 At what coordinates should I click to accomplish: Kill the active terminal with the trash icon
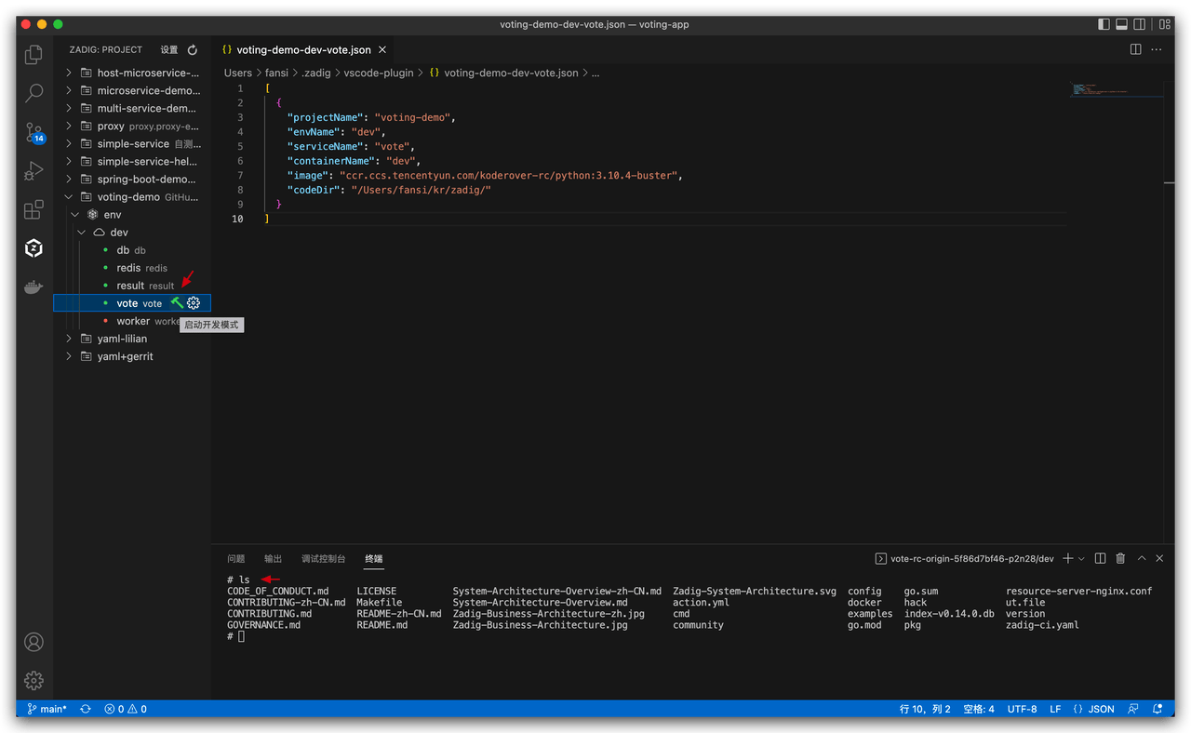(1122, 558)
